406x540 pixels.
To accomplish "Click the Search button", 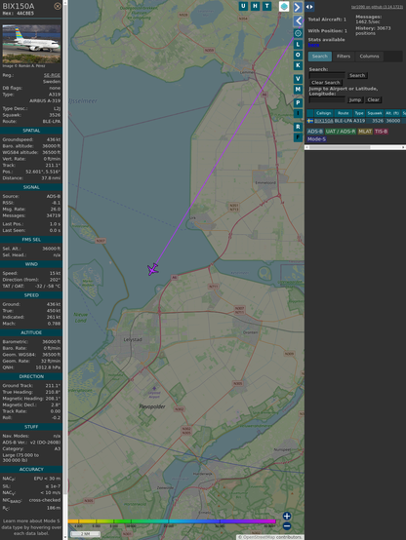I will click(x=357, y=75).
